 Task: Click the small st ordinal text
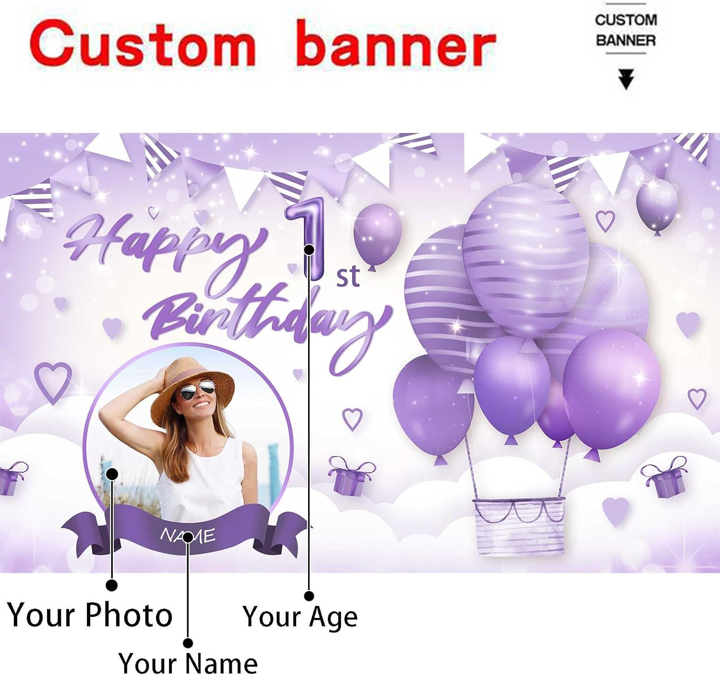[348, 277]
